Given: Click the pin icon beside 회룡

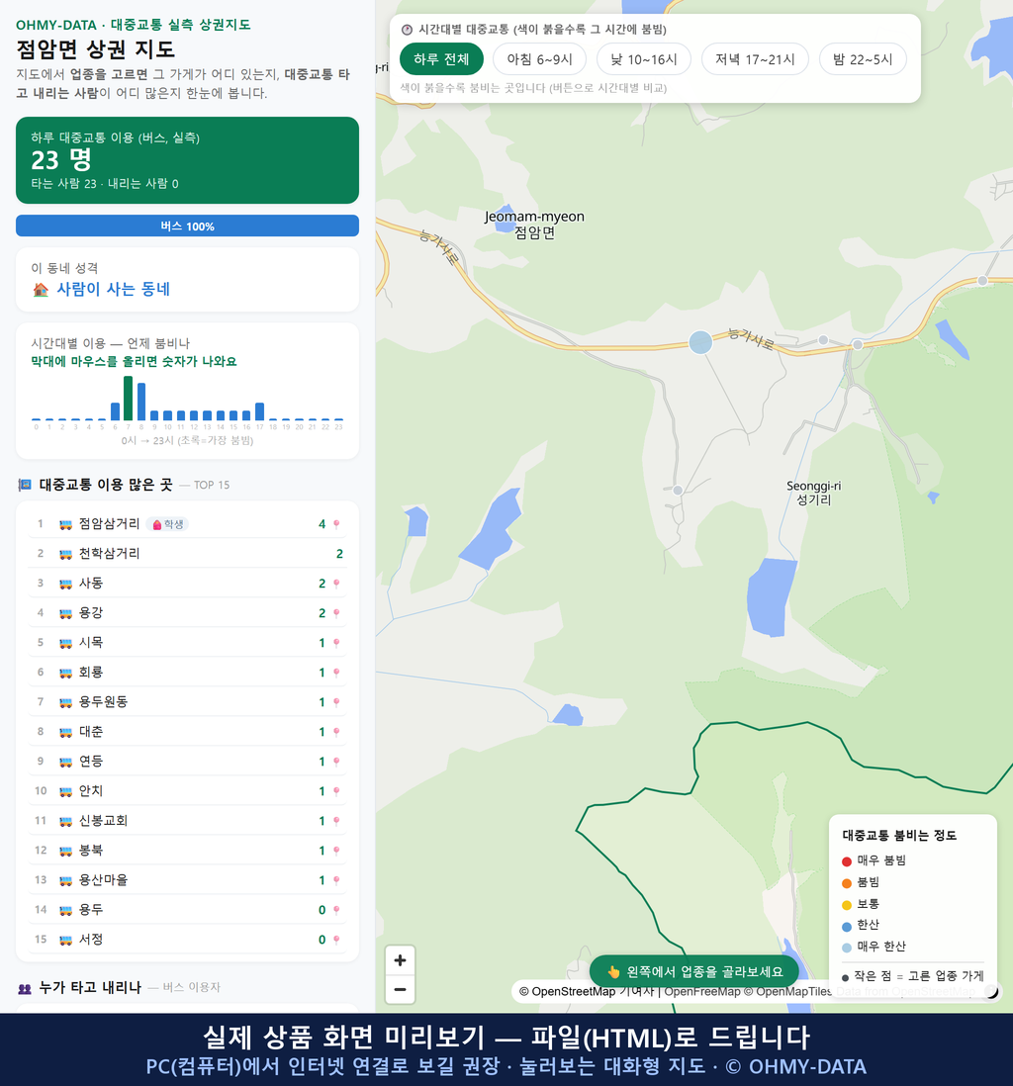Looking at the screenshot, I should pyautogui.click(x=336, y=673).
